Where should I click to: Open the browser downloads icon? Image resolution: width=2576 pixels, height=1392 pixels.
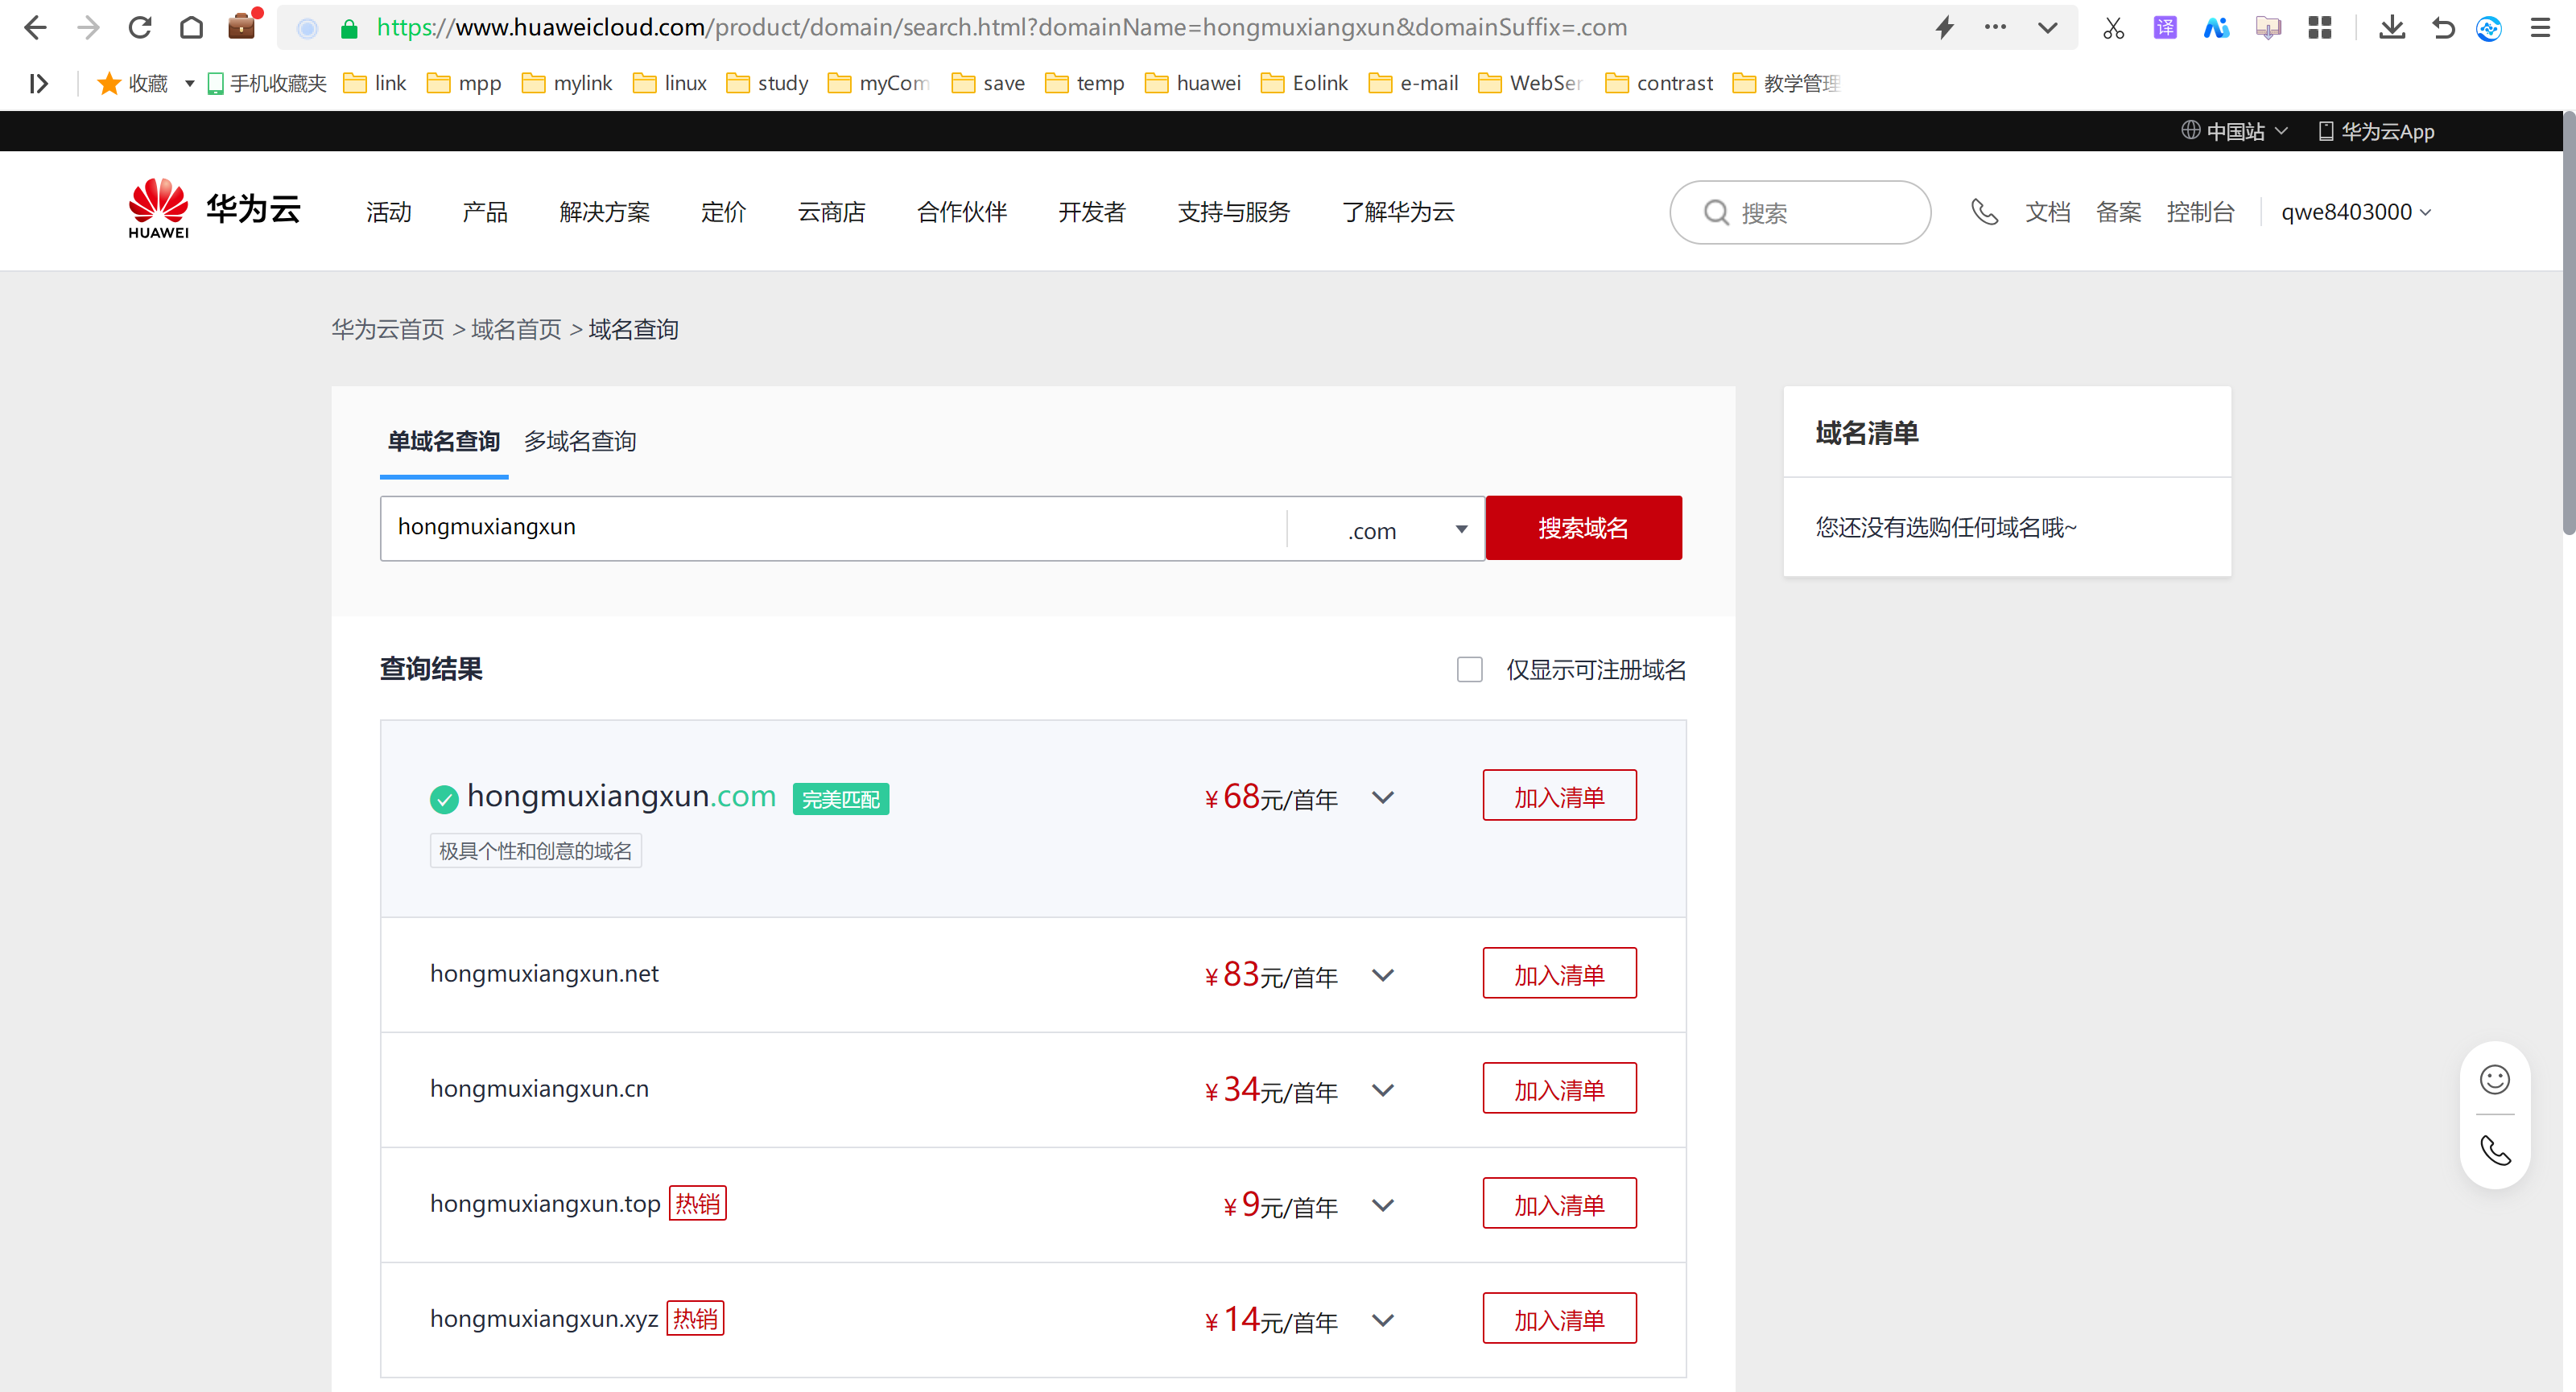coord(2391,28)
